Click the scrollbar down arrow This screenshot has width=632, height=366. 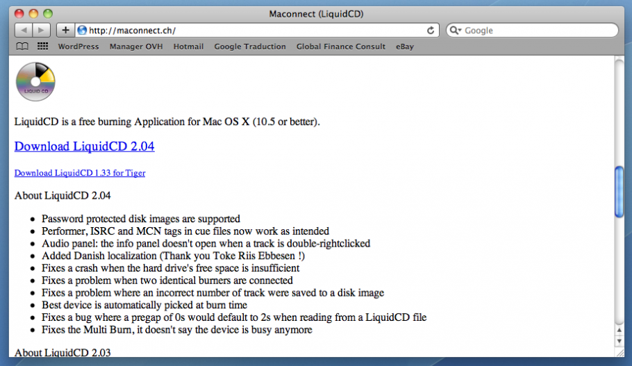619,341
